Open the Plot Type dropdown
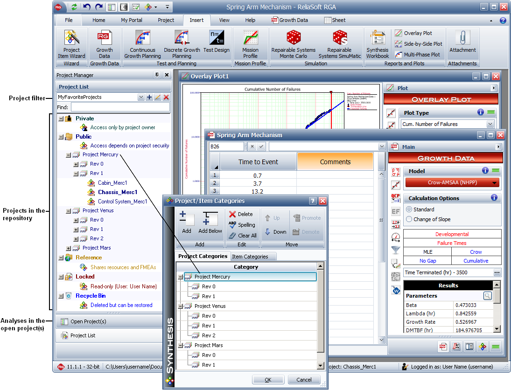Image resolution: width=511 pixels, height=390 pixels. pos(490,124)
